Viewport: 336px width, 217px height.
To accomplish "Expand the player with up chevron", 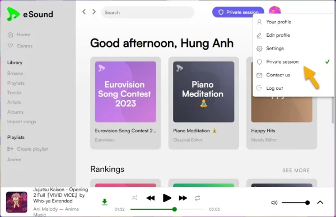I will click(x=320, y=202).
